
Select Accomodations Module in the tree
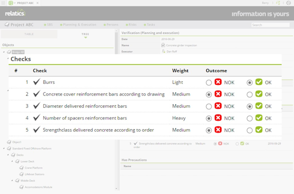tap(38, 187)
